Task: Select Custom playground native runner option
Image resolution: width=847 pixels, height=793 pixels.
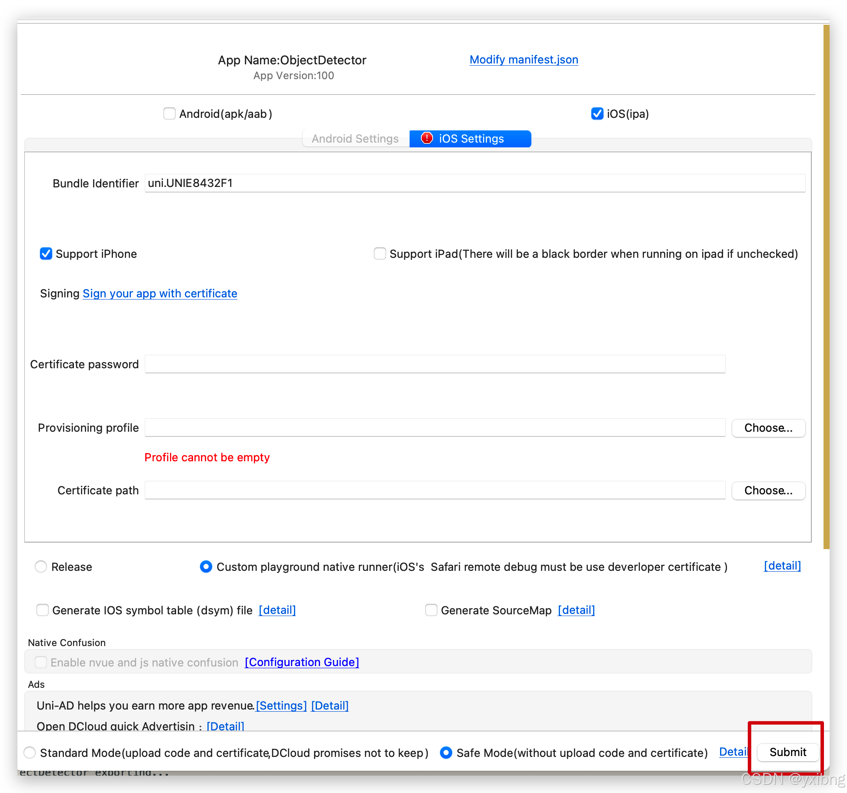Action: [x=206, y=566]
